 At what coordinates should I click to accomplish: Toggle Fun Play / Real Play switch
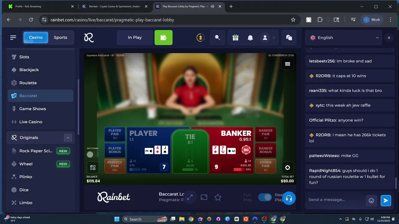[x=265, y=197]
